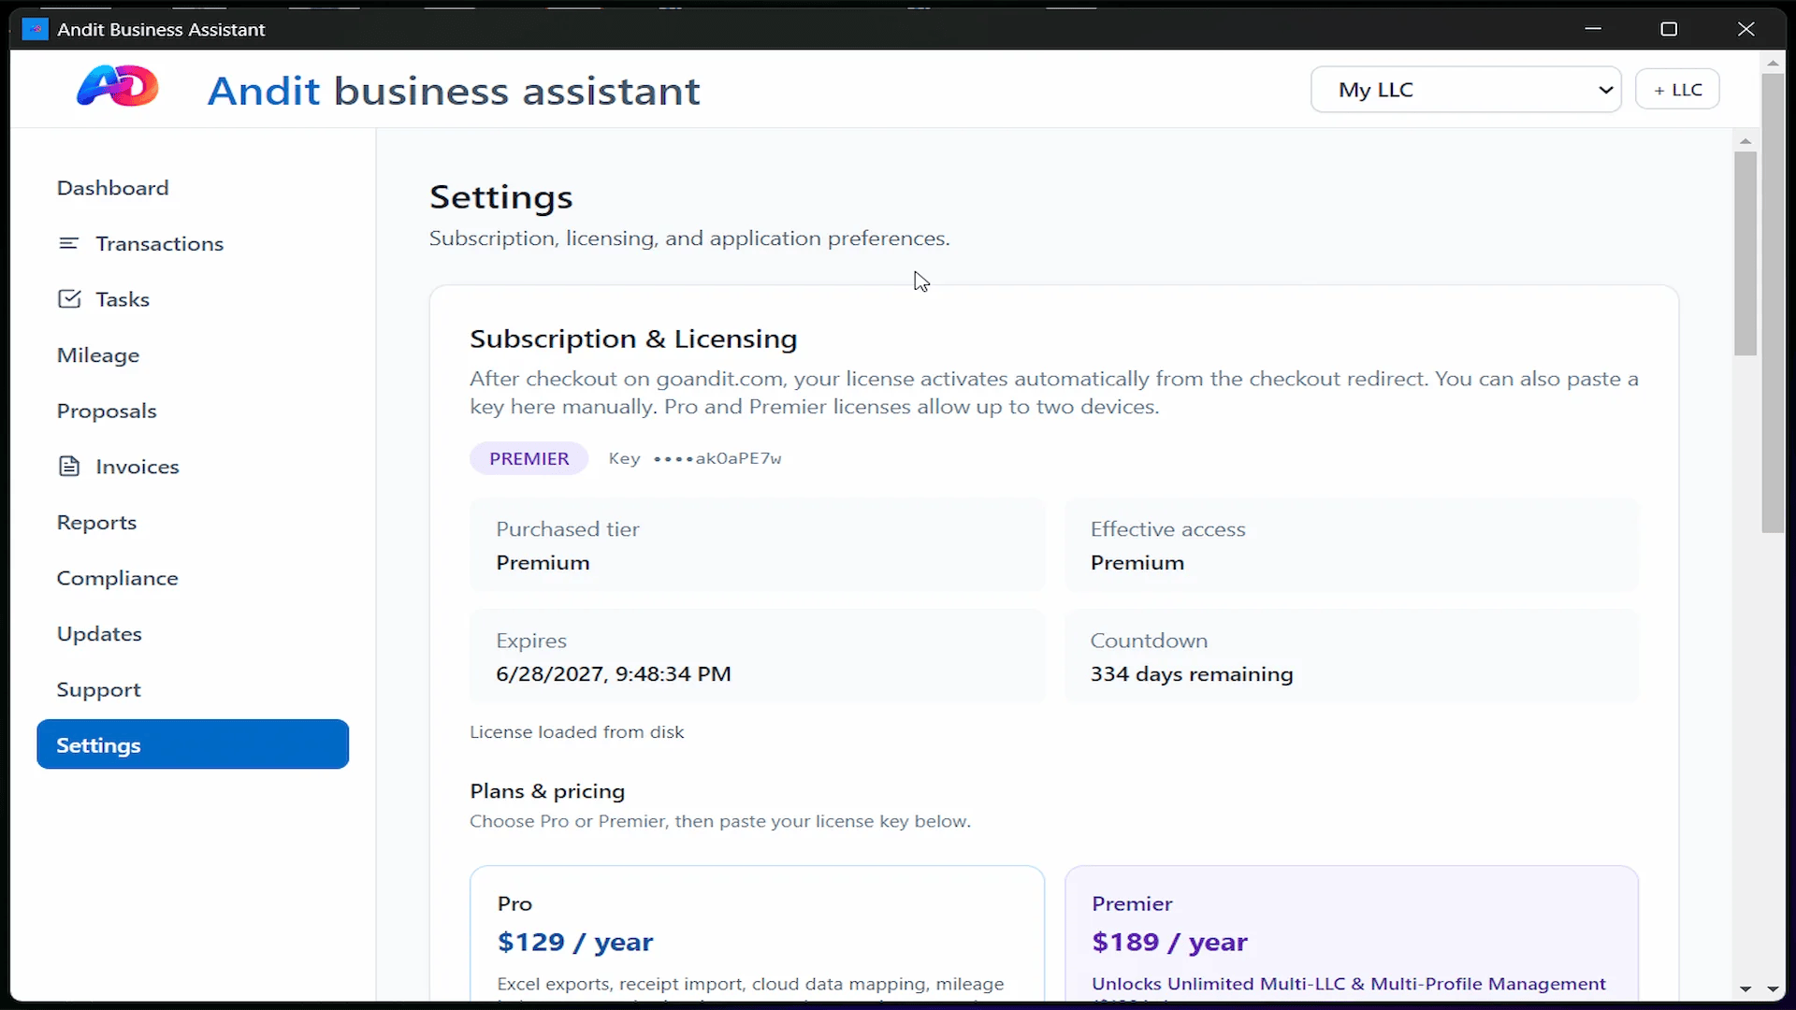Click the inner scrollbar up arrow
This screenshot has width=1796, height=1010.
tap(1745, 140)
